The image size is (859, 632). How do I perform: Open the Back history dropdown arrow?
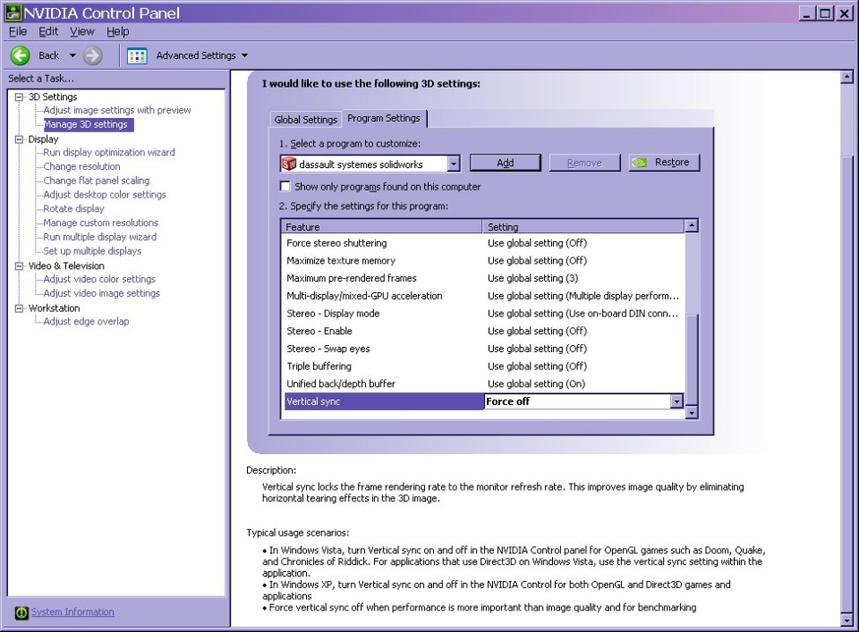pos(72,55)
